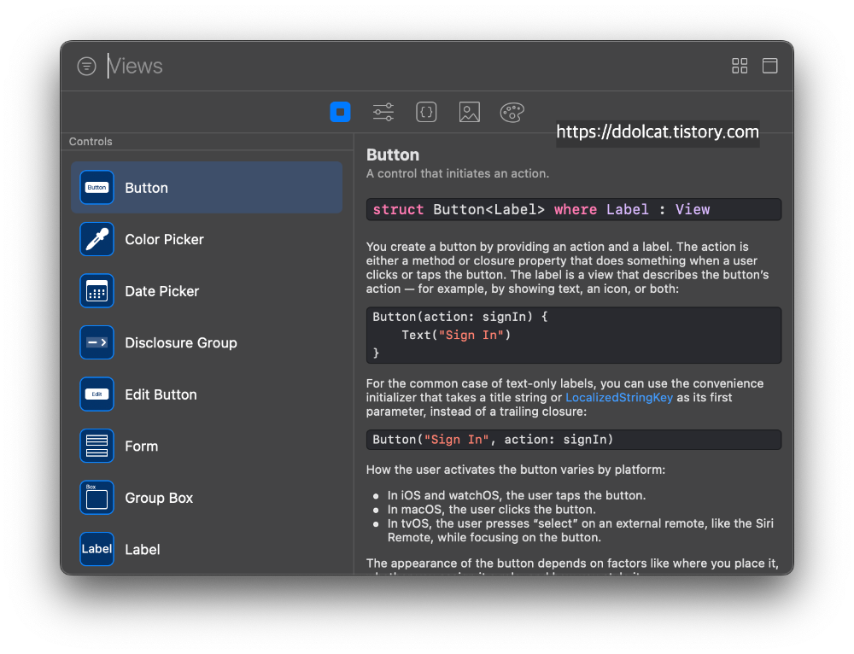
Task: Click the Views search input field
Action: click(410, 67)
